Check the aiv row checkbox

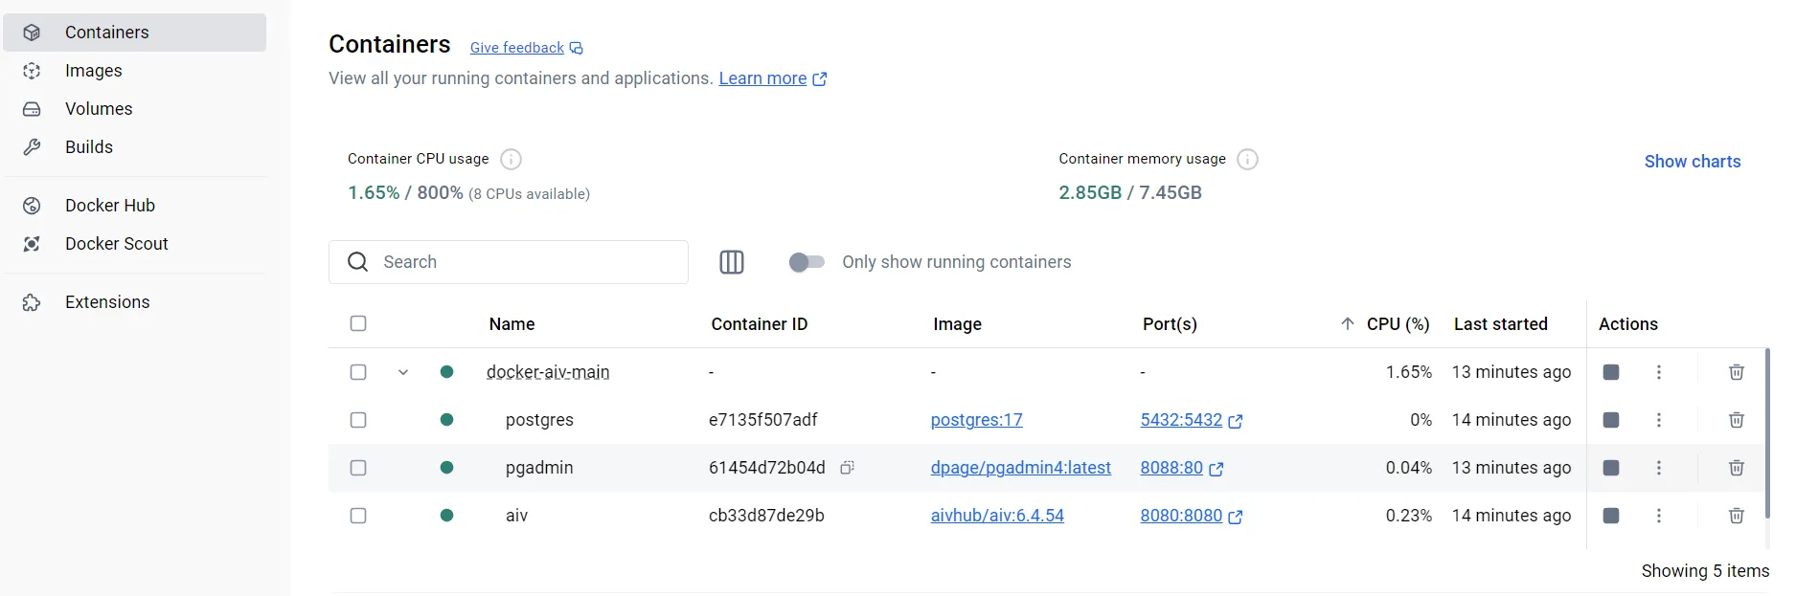tap(358, 516)
